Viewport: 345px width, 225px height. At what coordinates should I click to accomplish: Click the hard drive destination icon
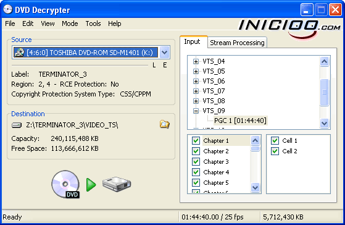117,184
